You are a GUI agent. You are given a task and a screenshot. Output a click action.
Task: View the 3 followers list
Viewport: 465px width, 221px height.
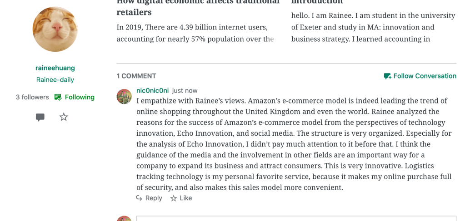32,97
